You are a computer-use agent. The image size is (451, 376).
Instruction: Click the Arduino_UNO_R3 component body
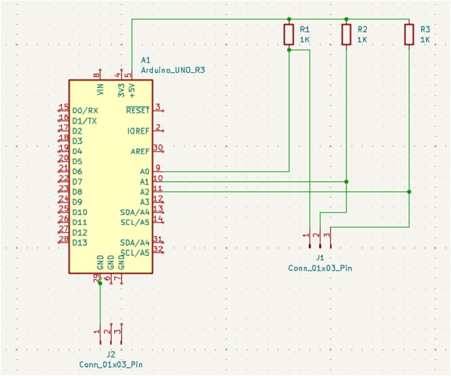point(110,176)
